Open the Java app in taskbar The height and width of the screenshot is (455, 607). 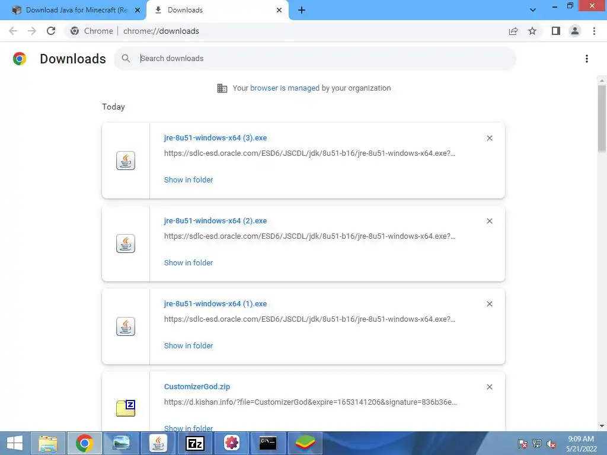(x=158, y=443)
